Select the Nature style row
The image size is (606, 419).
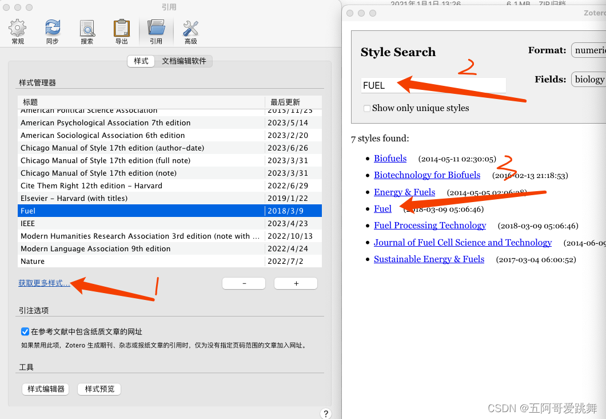coord(170,261)
